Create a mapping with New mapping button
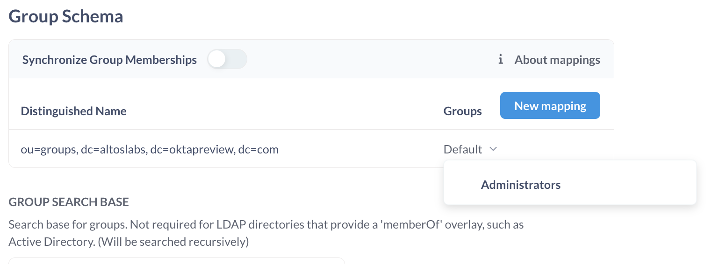The width and height of the screenshot is (719, 264). [550, 106]
